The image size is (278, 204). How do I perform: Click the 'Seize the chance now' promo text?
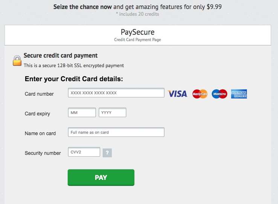82,7
